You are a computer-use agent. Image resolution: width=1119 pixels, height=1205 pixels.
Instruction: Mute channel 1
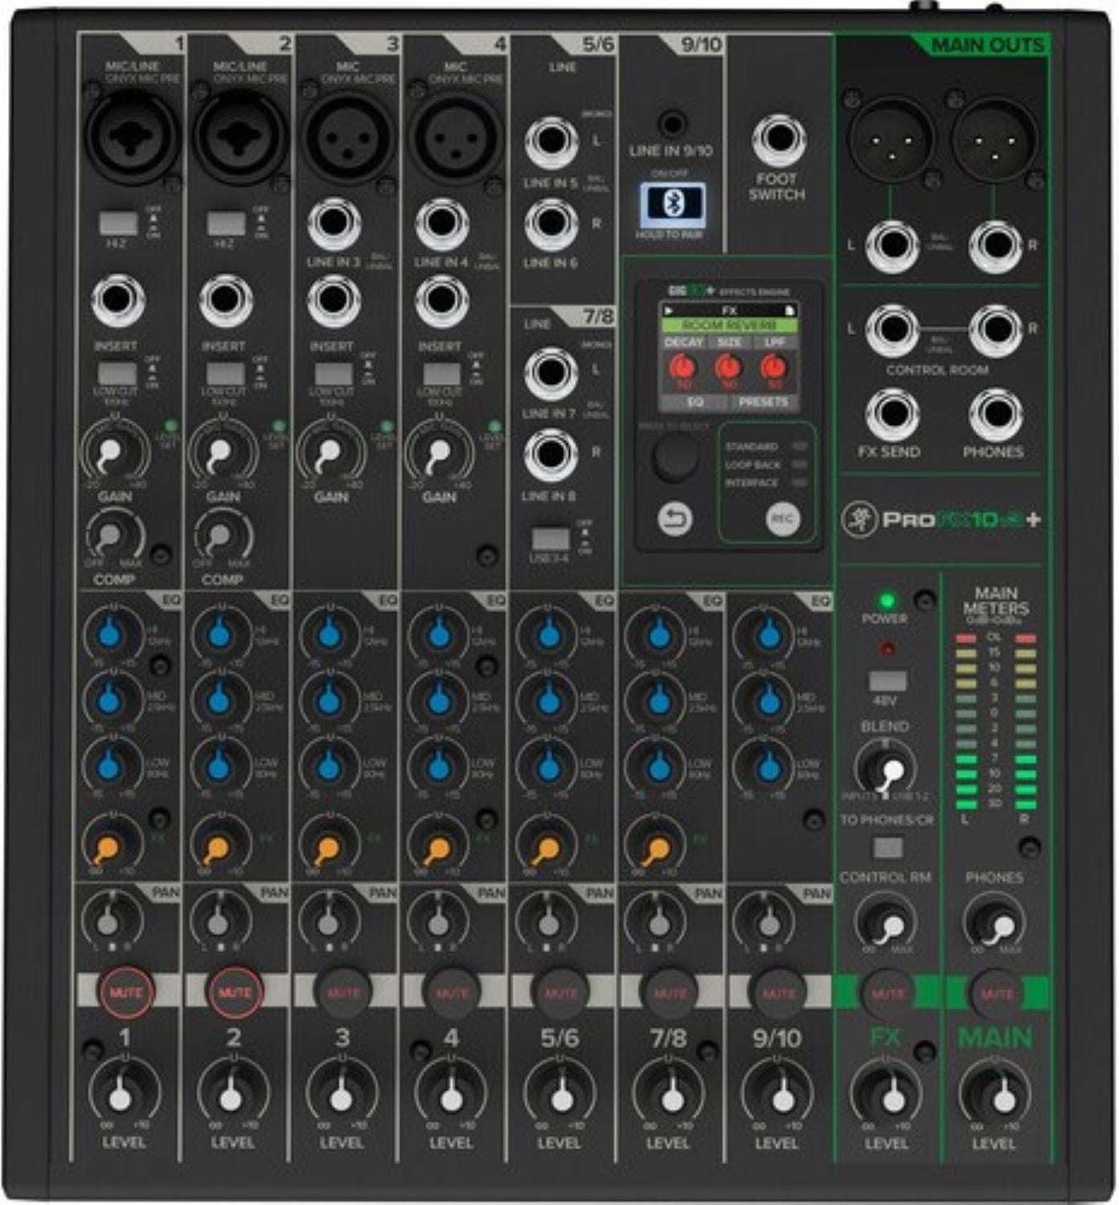(x=126, y=992)
